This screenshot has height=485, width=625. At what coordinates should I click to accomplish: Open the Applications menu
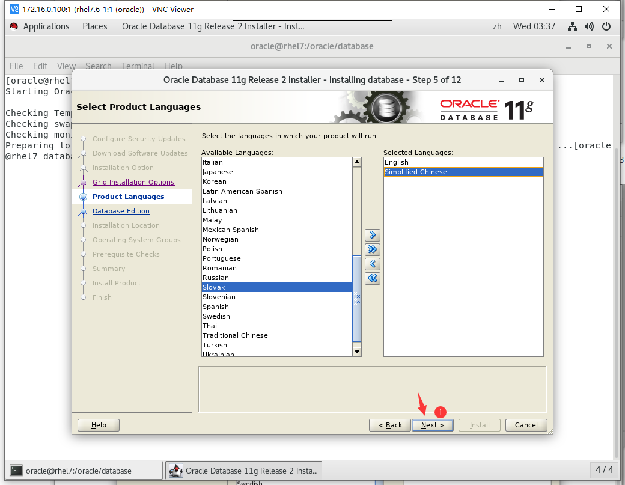click(x=46, y=26)
